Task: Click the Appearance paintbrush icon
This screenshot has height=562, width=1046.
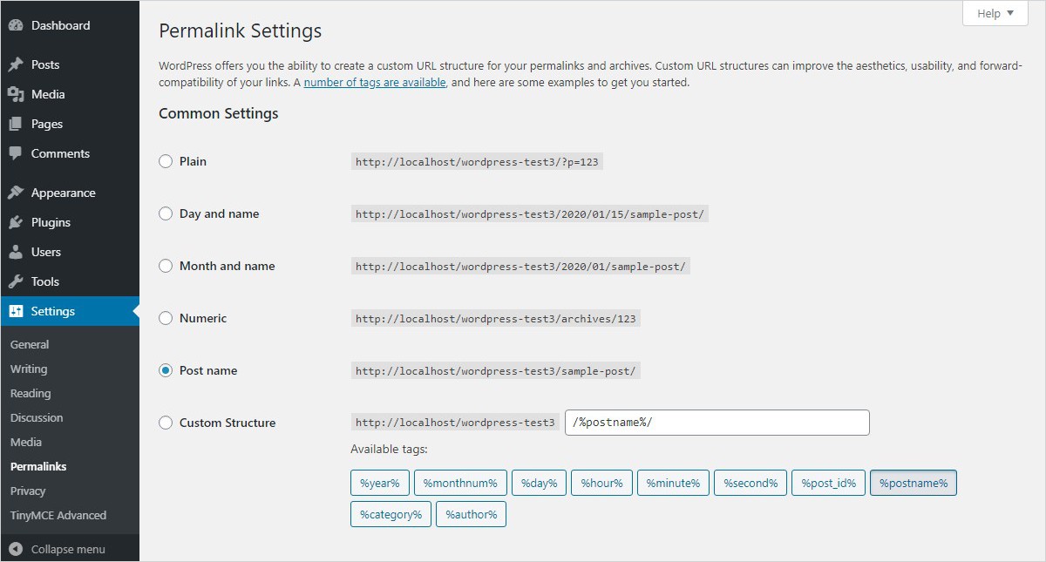Action: tap(16, 193)
